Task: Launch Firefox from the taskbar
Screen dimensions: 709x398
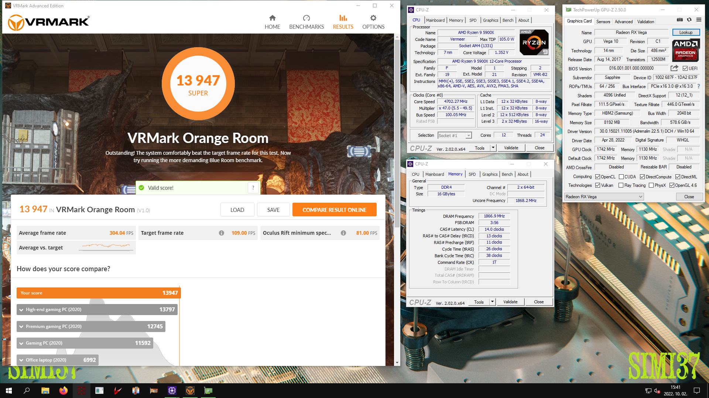Action: point(63,391)
